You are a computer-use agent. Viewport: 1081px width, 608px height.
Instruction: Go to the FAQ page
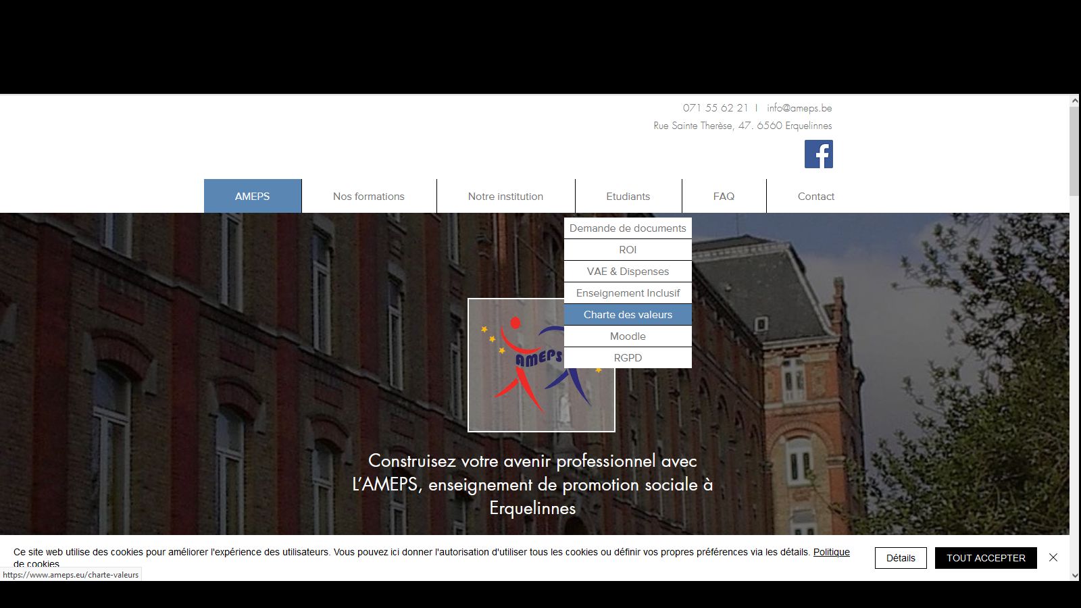pyautogui.click(x=724, y=196)
